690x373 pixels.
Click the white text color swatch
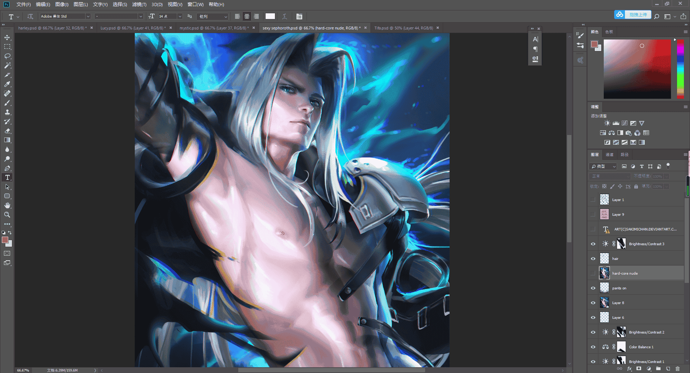pyautogui.click(x=270, y=16)
